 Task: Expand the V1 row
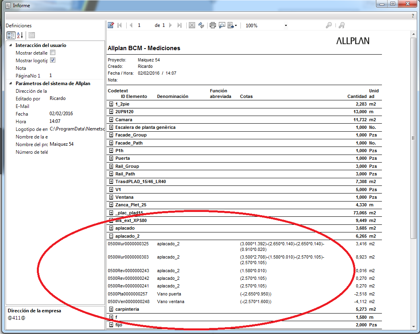111,189
